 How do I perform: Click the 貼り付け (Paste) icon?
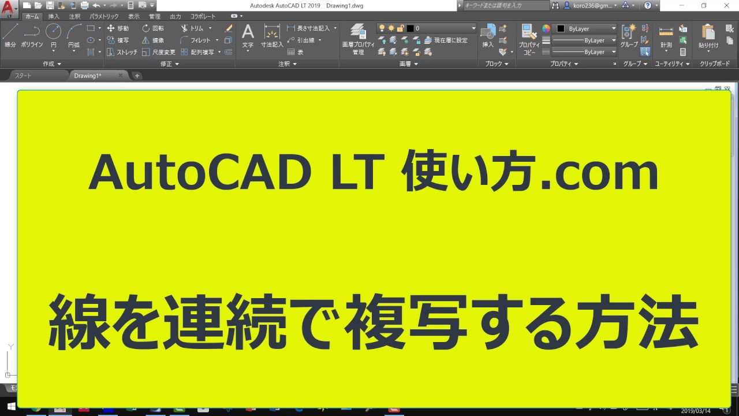(708, 36)
